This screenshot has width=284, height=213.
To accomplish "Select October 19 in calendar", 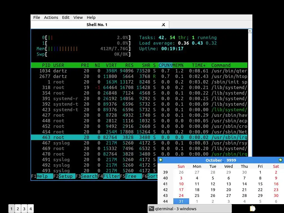I will [x=213, y=190].
